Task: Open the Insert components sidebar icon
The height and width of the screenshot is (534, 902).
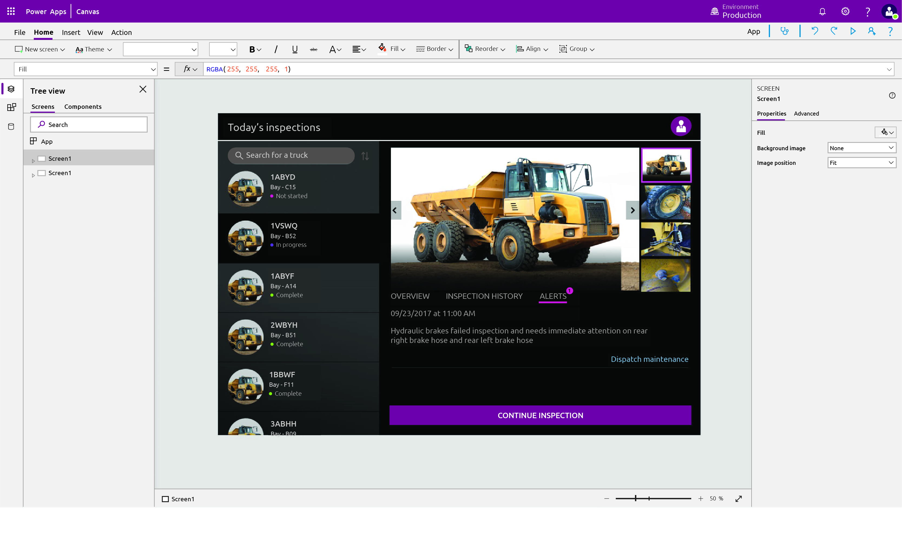Action: point(11,107)
